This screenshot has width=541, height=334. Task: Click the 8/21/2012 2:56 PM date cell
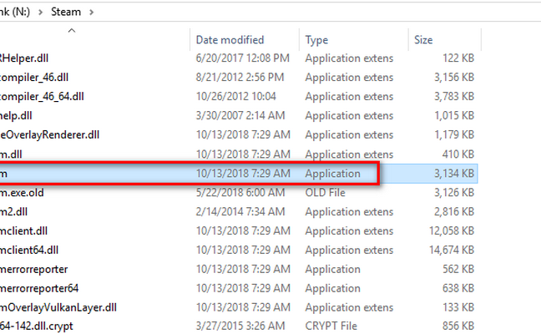(240, 78)
